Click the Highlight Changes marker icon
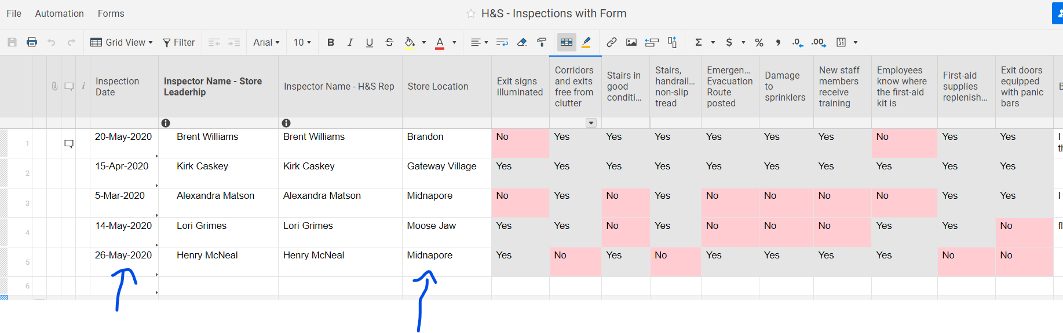The image size is (1063, 333). pyautogui.click(x=586, y=42)
